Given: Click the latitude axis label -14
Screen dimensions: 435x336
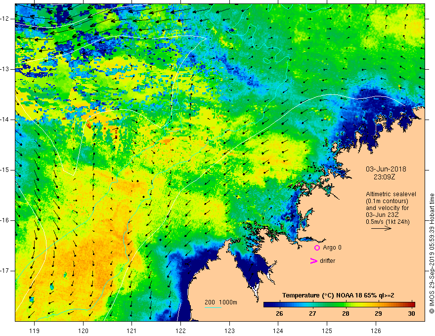Looking at the screenshot, I should [x=5, y=120].
